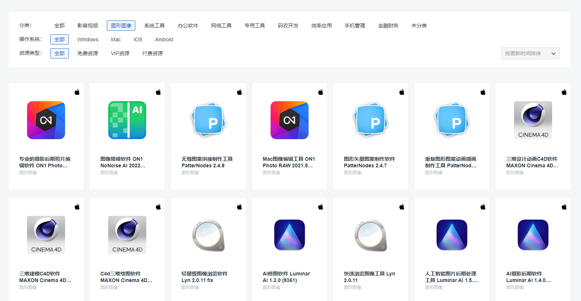Screen dimensions: 581x301
Task: Open the PatterNodes 2.4.8 app icon
Action: tap(208, 120)
